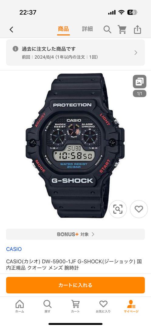Open the CASIO brand link
Viewport: 151px width, 328px height.
click(x=14, y=249)
